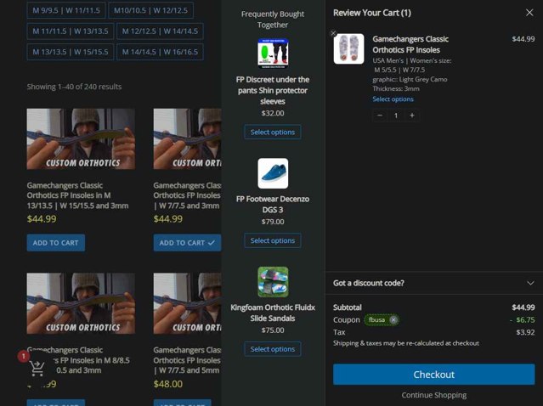Viewport: 543px width, 406px height.
Task: Open the Kingfoam Slide Sandals image
Action: coord(273,282)
